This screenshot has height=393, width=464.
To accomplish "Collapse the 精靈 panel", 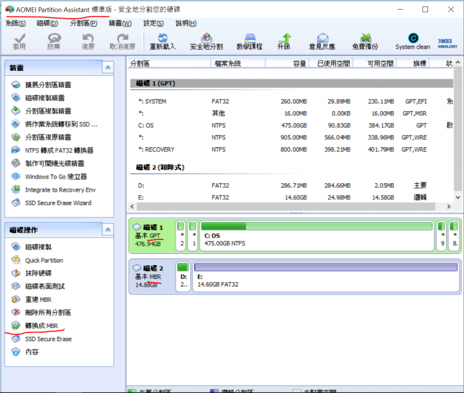I will click(x=108, y=68).
